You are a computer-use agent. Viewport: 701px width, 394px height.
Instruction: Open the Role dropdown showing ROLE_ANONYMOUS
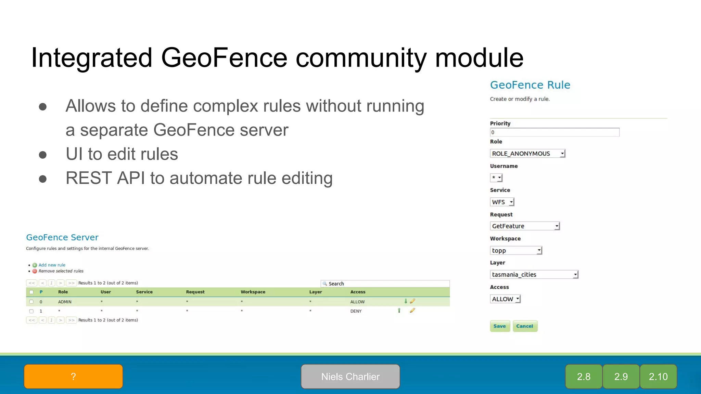[527, 154]
